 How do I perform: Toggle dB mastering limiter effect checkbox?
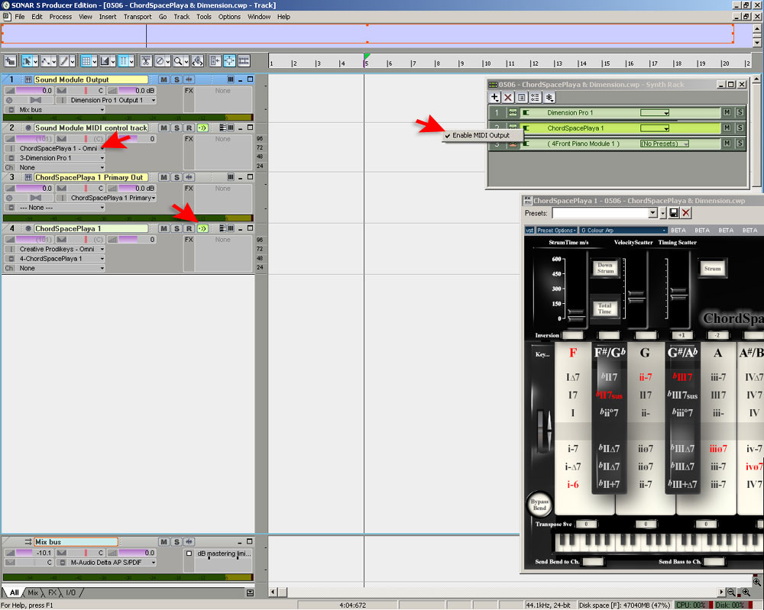coord(189,554)
